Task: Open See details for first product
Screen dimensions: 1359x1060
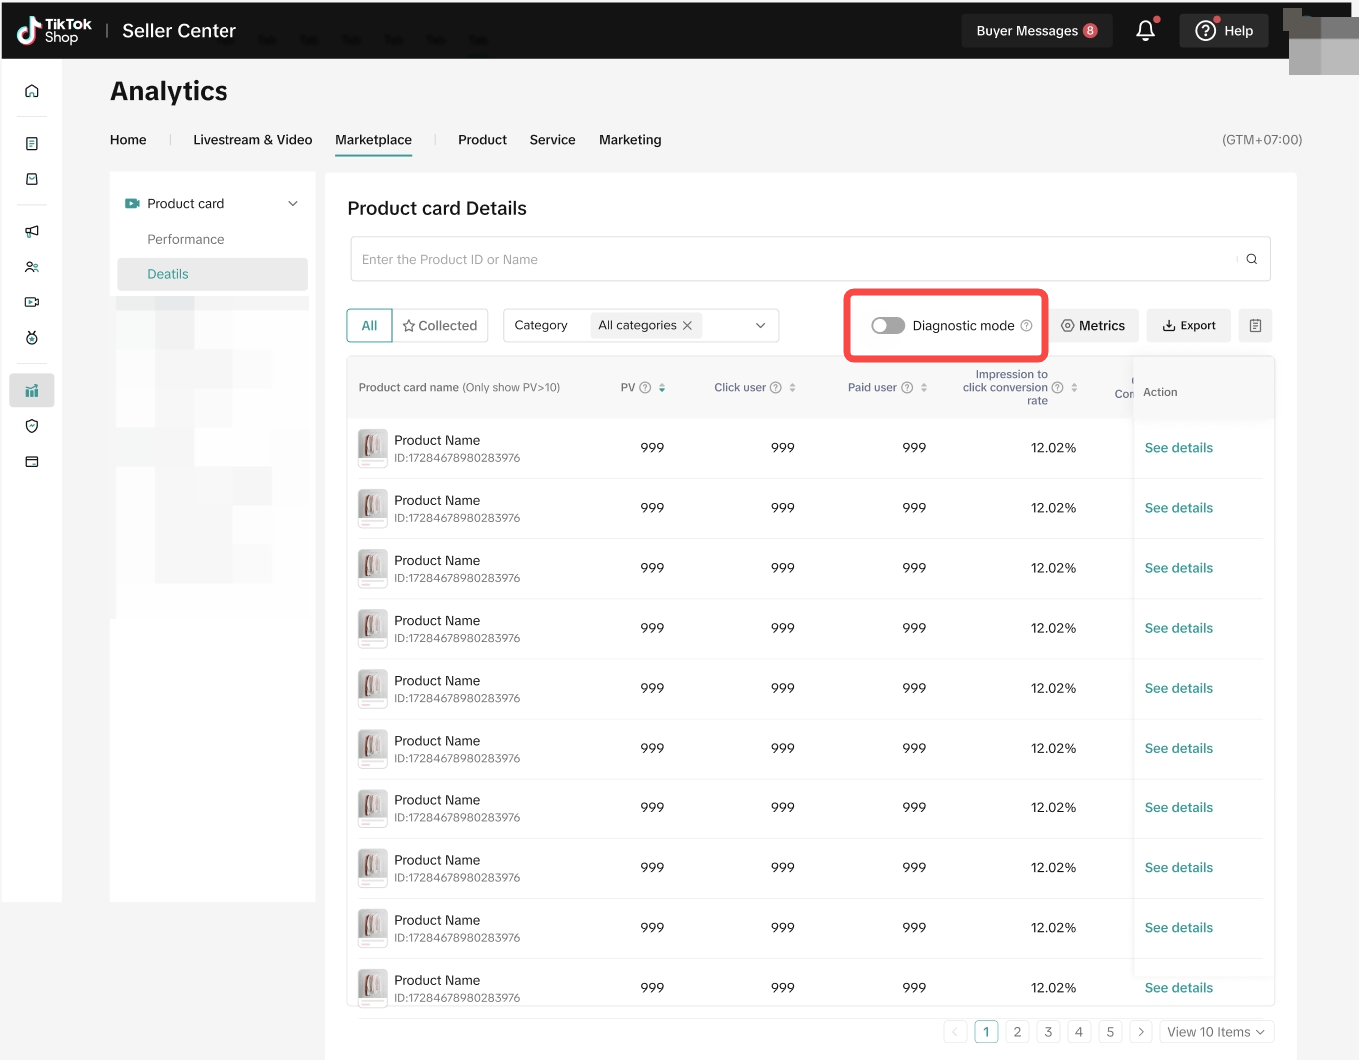Action: click(x=1178, y=448)
